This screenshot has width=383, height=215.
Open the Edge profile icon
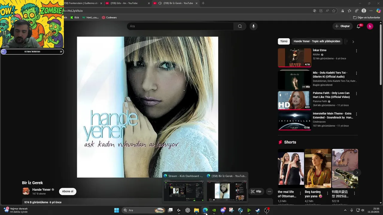tap(364, 11)
